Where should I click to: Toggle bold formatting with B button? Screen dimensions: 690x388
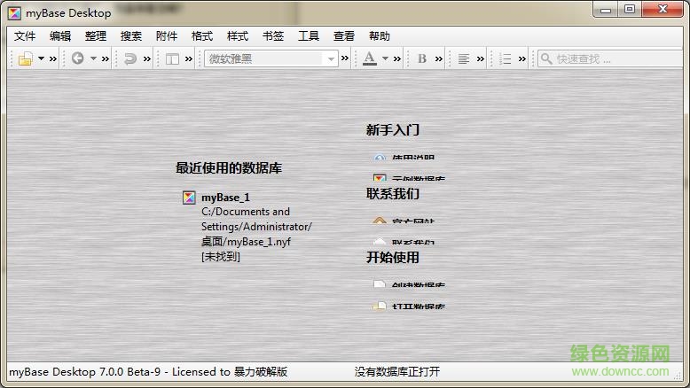[x=422, y=59]
